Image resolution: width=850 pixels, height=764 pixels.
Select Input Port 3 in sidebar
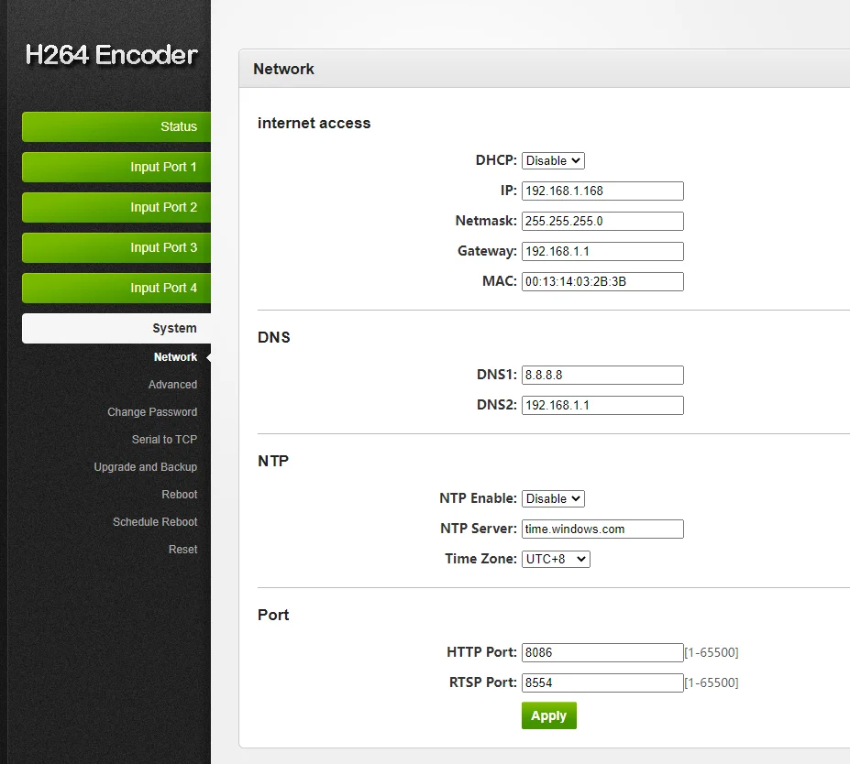pyautogui.click(x=116, y=247)
